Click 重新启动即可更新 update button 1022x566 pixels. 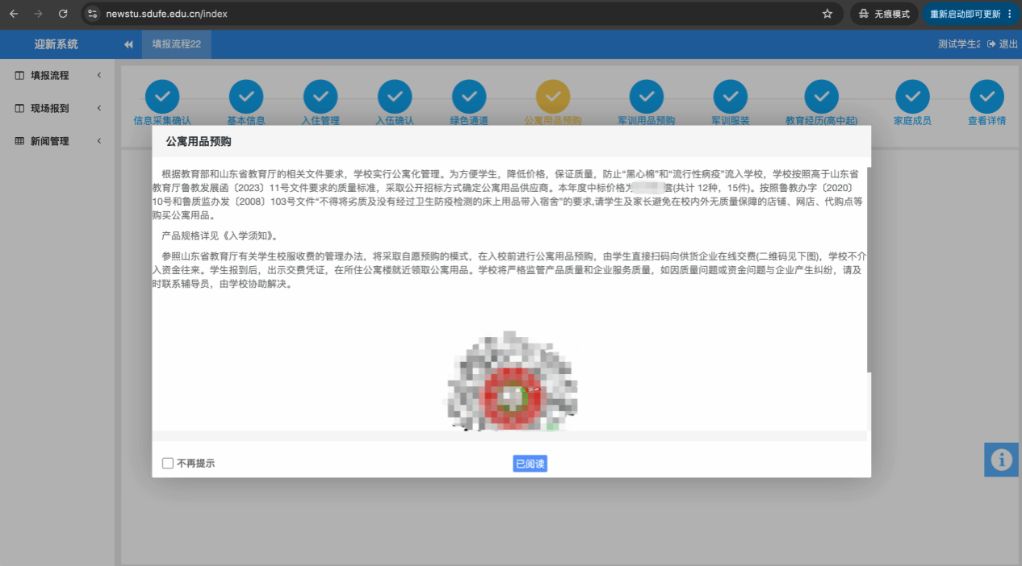[965, 14]
